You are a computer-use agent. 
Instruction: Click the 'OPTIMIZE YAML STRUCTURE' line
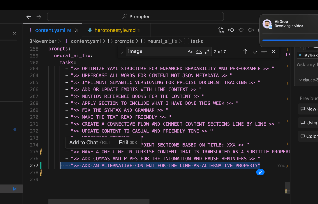(169, 69)
